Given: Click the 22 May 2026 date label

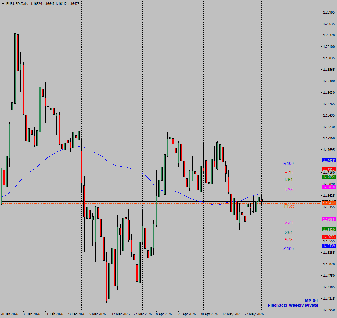Looking at the screenshot, I should pos(254,314).
